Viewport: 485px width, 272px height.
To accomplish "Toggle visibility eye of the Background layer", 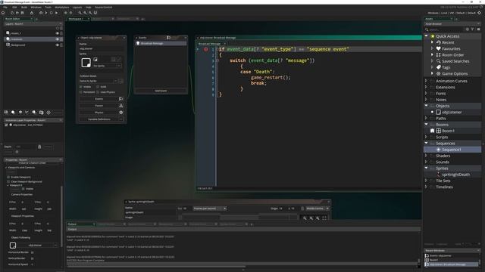I will point(58,45).
